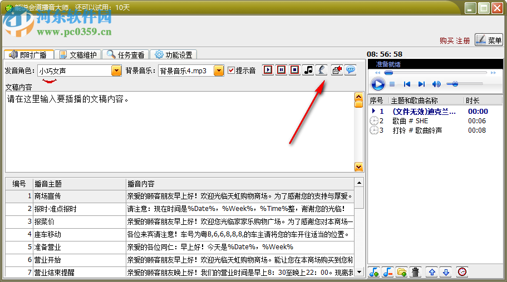Delete with the trash can icon
The width and height of the screenshot is (507, 282).
[416, 272]
